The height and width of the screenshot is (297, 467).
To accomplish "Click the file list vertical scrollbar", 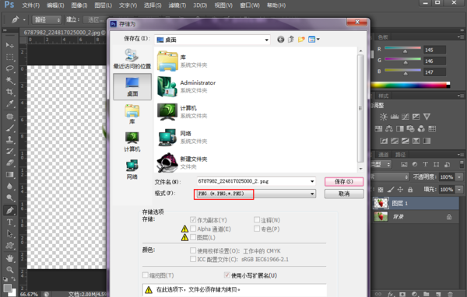I will pyautogui.click(x=360, y=109).
